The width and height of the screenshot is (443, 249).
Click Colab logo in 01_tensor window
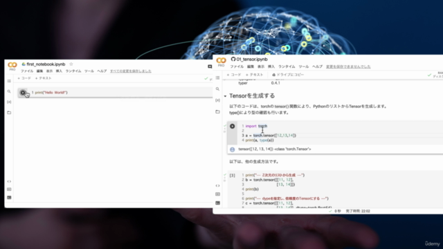pyautogui.click(x=221, y=60)
